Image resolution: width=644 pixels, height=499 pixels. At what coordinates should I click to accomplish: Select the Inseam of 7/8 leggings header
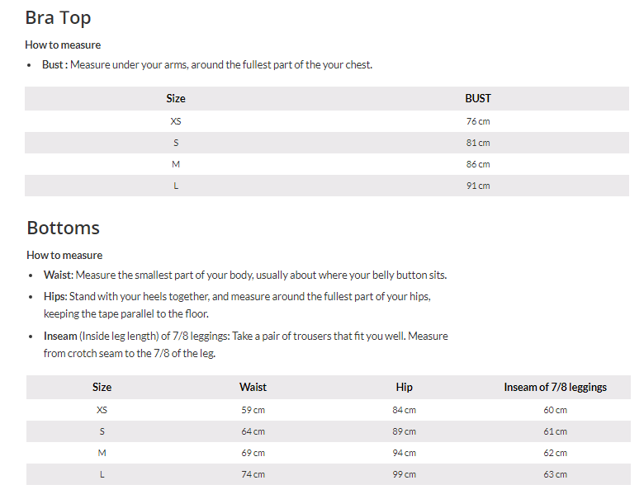click(x=555, y=387)
